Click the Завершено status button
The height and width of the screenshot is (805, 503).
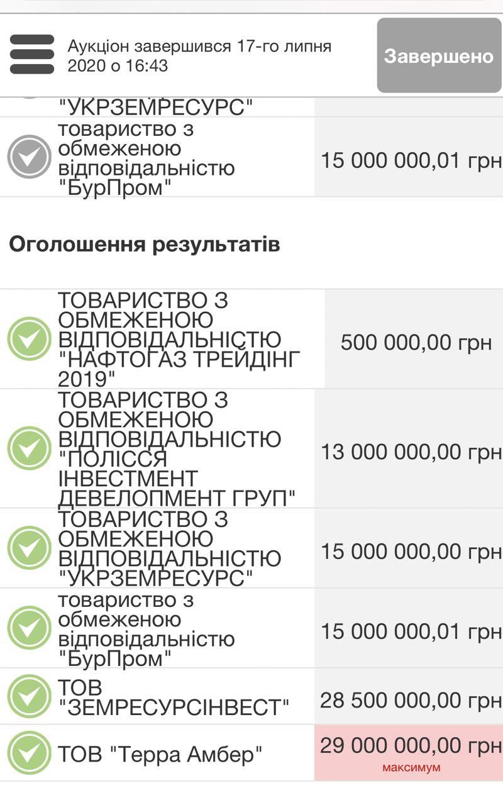pyautogui.click(x=438, y=56)
